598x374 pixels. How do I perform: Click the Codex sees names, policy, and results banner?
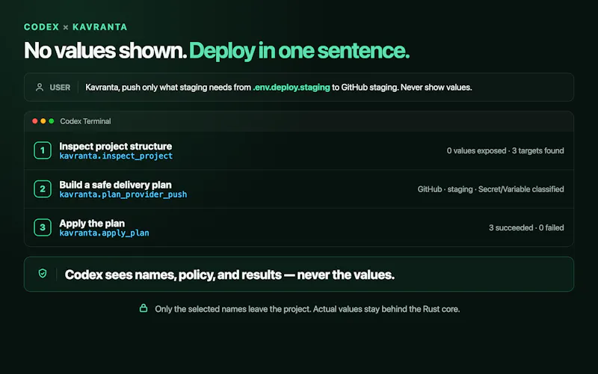pos(298,274)
